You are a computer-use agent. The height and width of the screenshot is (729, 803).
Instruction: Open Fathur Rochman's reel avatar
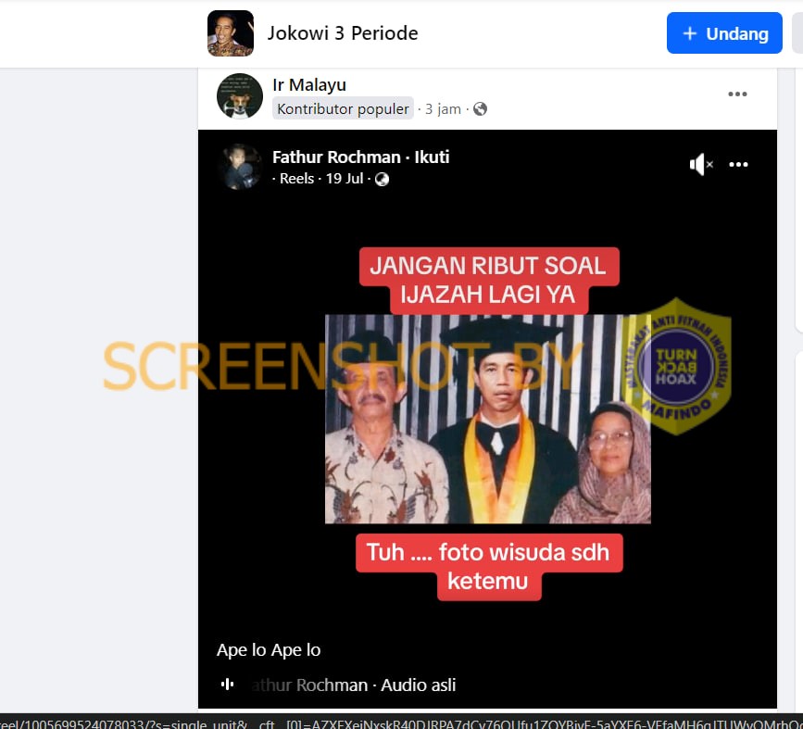(x=240, y=167)
